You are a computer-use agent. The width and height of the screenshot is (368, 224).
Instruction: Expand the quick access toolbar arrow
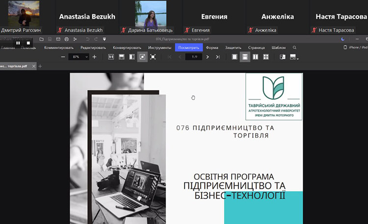(x=105, y=39)
